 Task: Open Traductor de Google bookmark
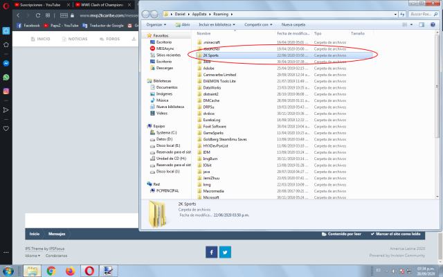pos(103,26)
